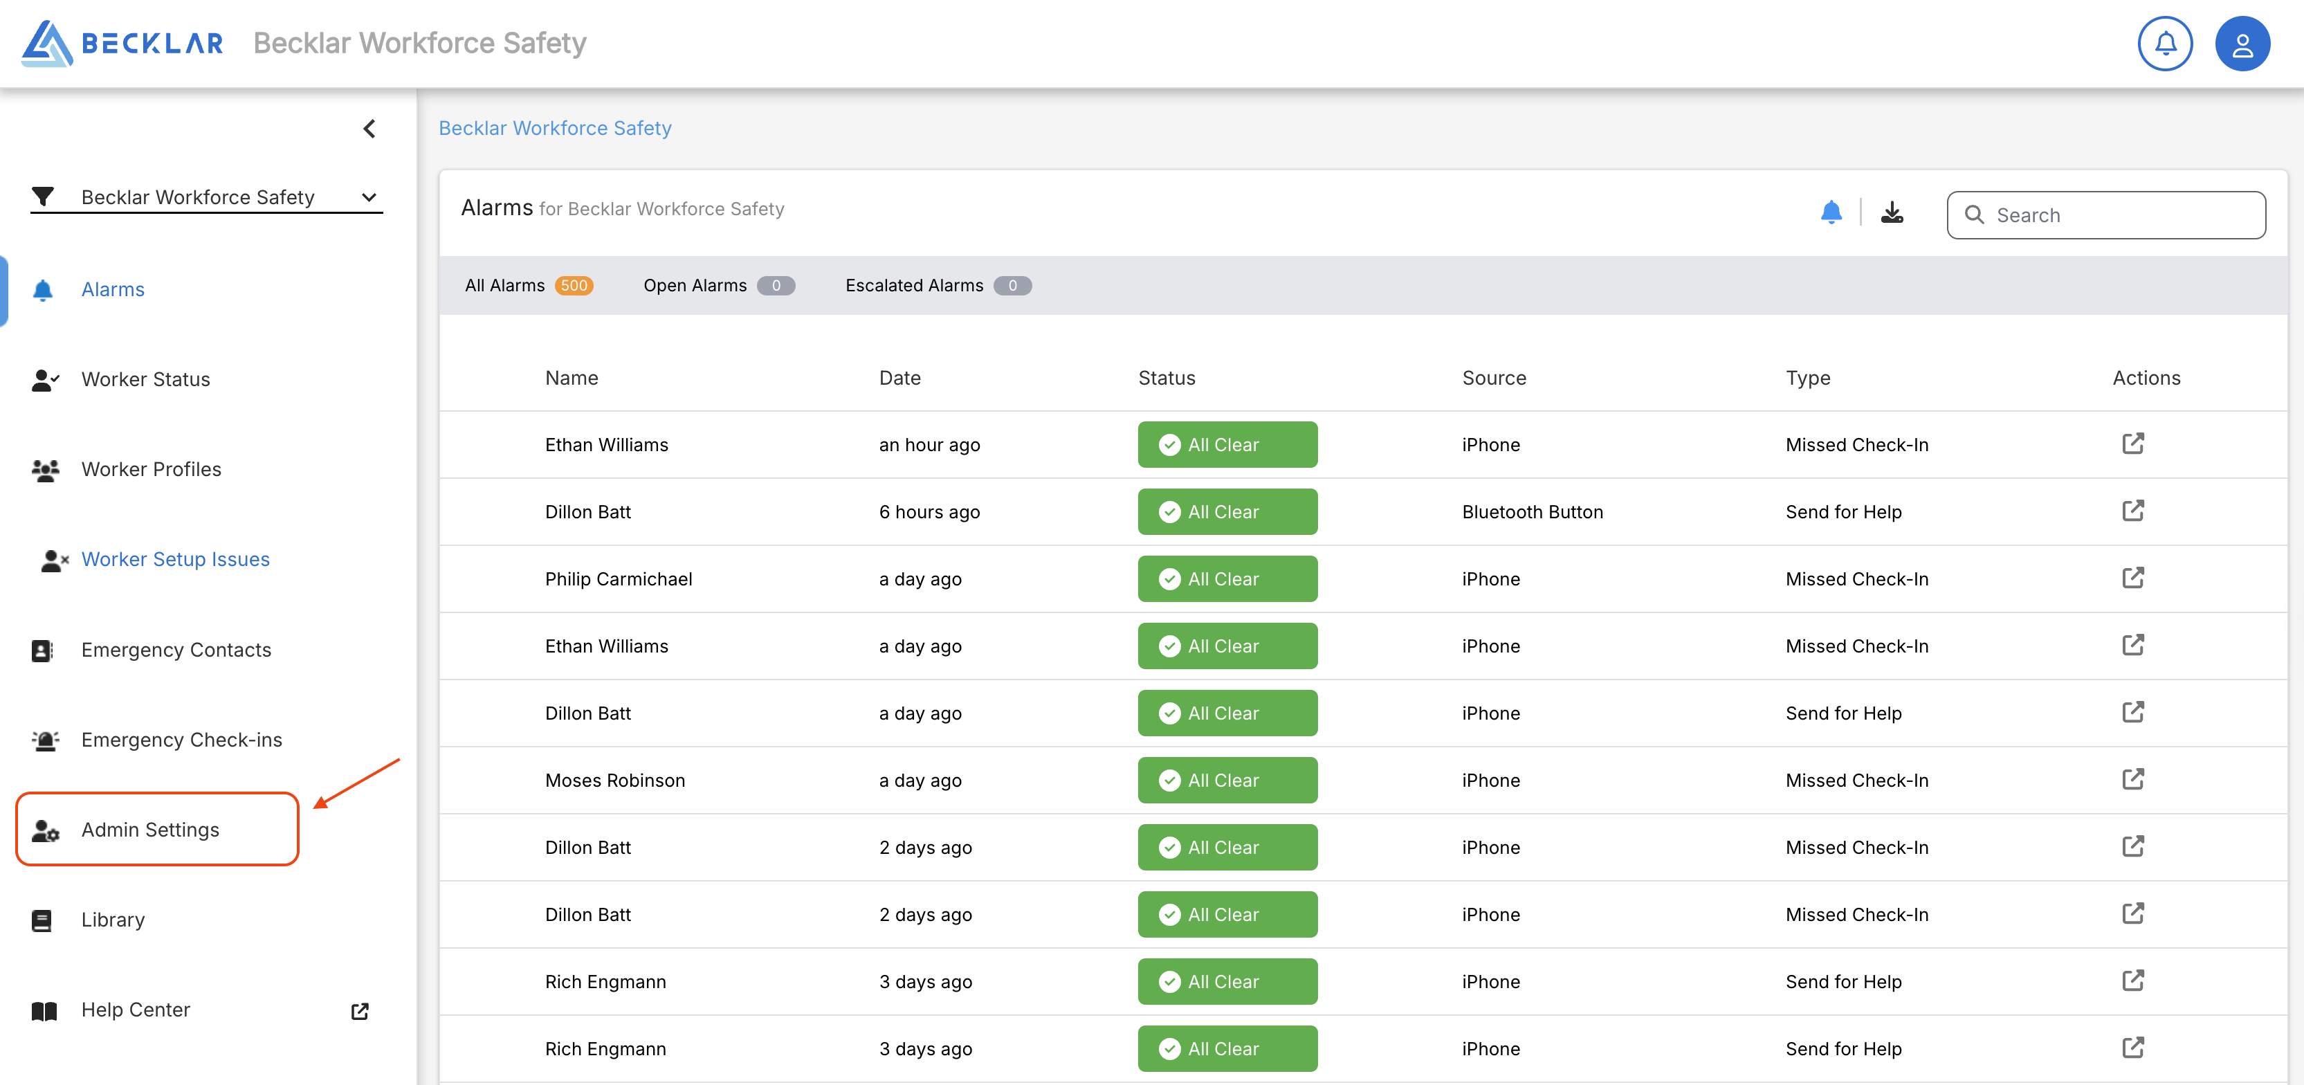Open Emergency Contacts page

pos(176,649)
